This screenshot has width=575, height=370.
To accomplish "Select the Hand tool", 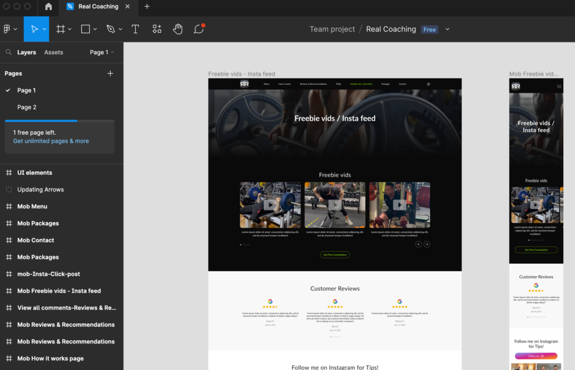I will click(x=178, y=29).
